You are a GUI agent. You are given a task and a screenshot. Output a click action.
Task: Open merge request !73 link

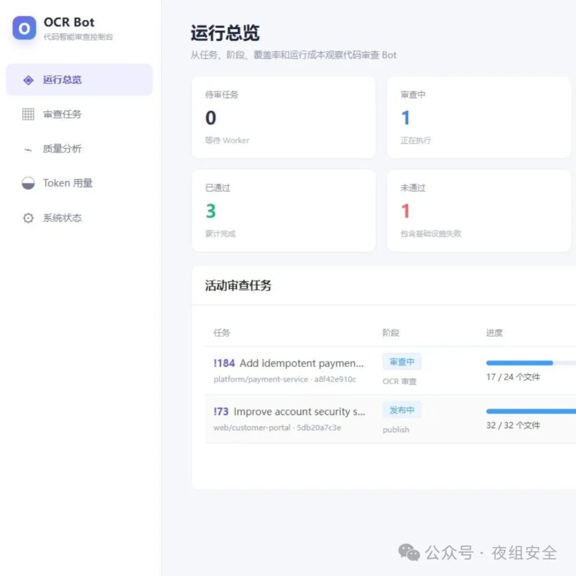221,411
